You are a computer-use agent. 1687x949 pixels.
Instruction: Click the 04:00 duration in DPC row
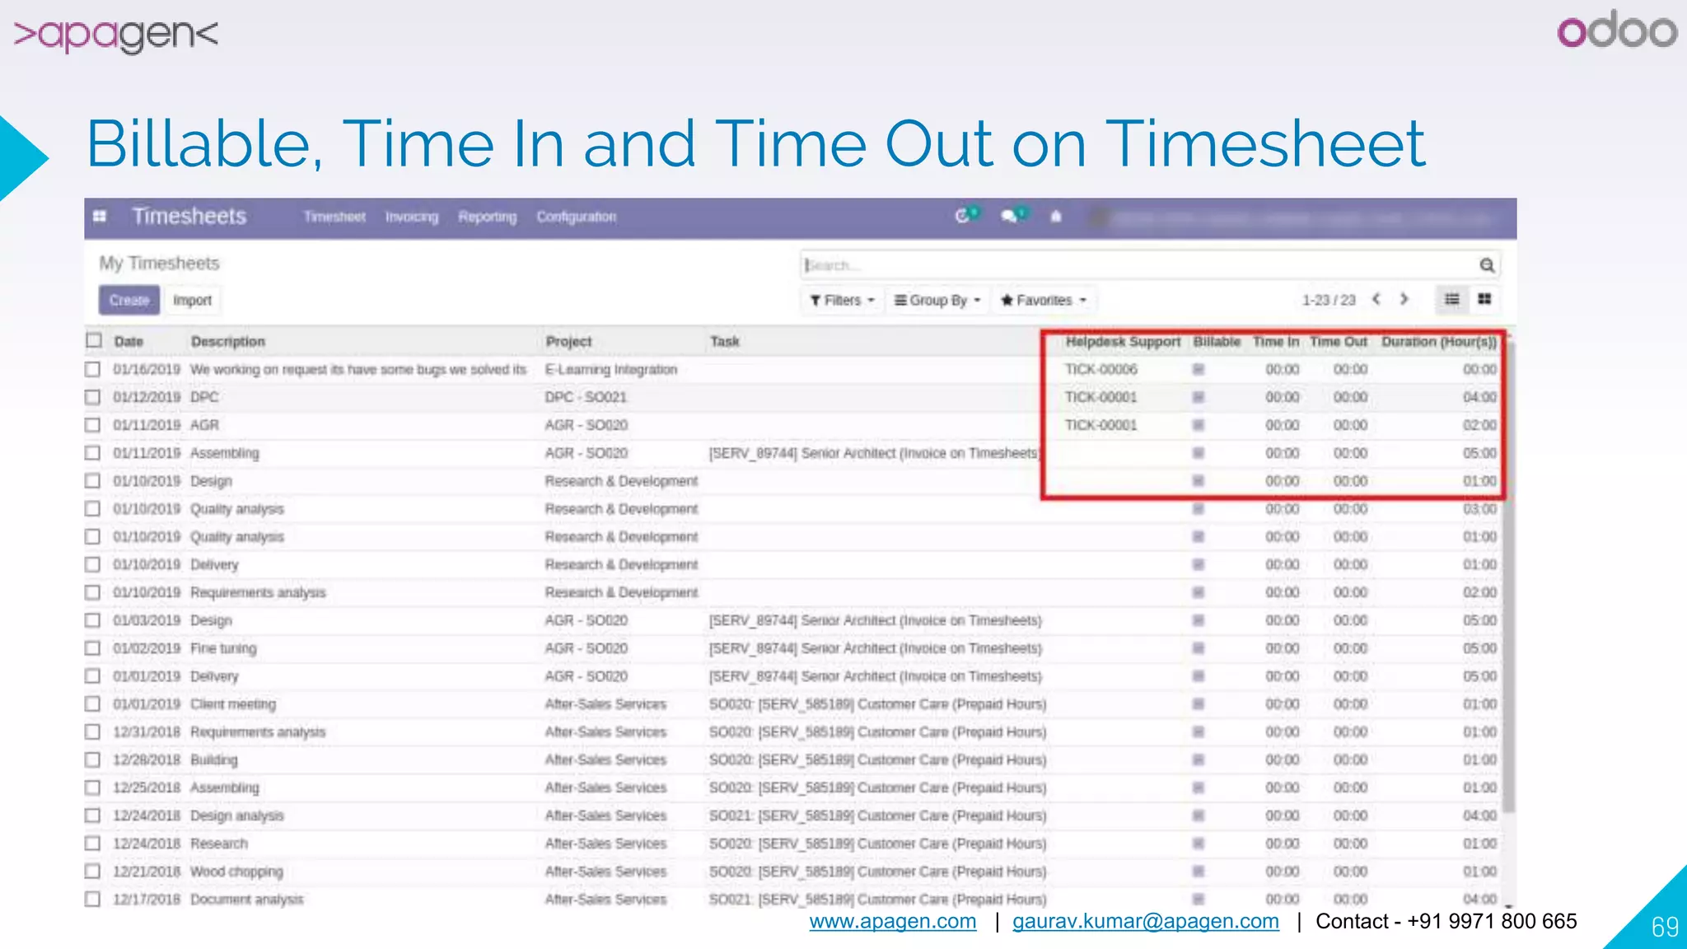click(1479, 398)
